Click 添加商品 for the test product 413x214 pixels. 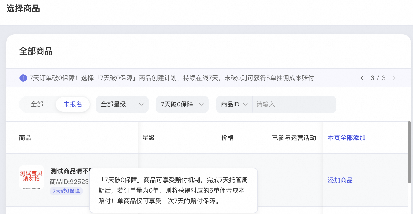pos(340,180)
